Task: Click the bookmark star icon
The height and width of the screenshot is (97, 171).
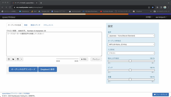Action: [153, 7]
